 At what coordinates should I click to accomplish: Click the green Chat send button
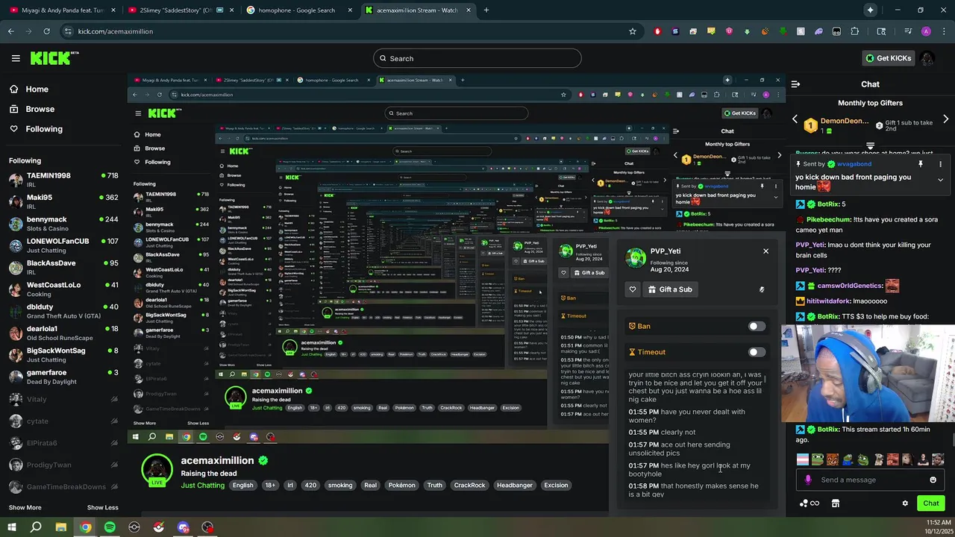click(x=930, y=503)
